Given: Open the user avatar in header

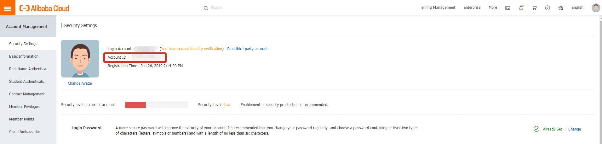Looking at the screenshot, I should pyautogui.click(x=595, y=8).
